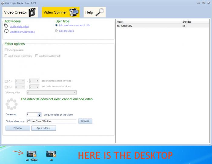Click first spinner of cut-from-start row
Screen dimensions: 212x164
(20, 81)
